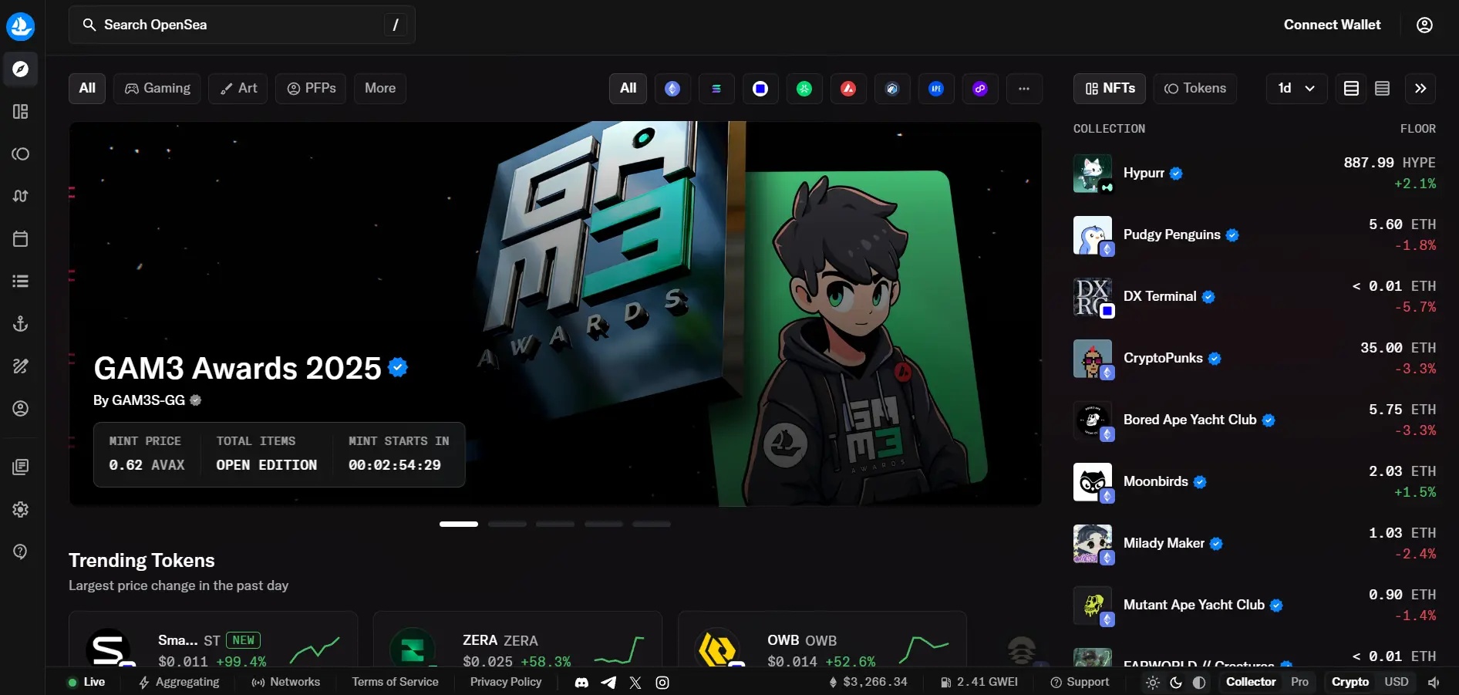
Task: Open the Tokens coin icon in sidebar
Action: pos(21,154)
